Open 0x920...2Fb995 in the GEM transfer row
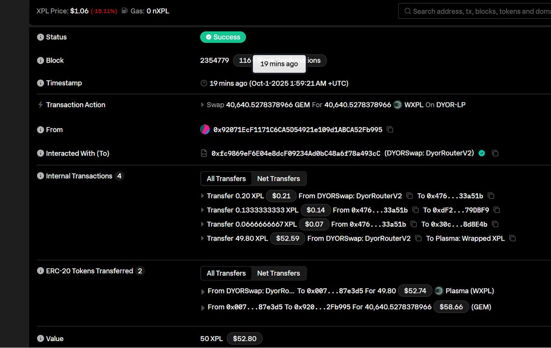 (322, 307)
